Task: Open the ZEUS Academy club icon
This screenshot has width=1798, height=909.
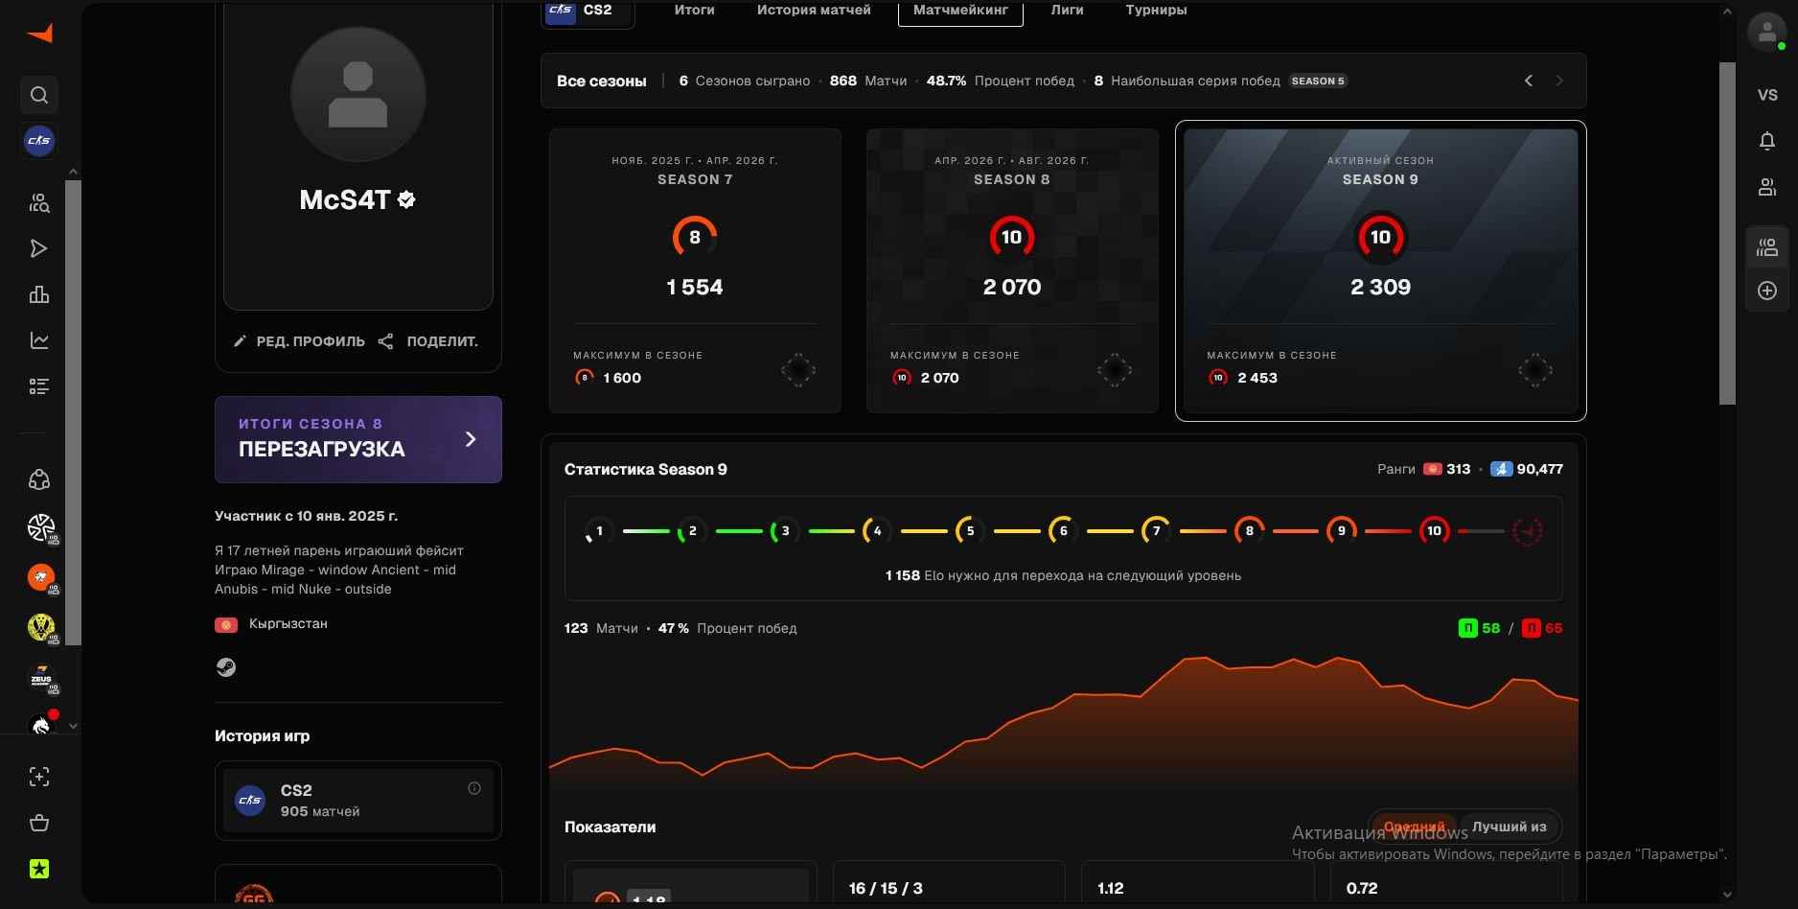Action: (x=41, y=678)
